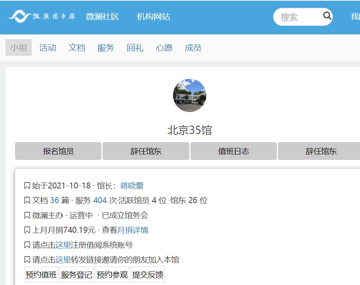Viewport: 360px width, 285px height.
Task: Go to 机构网站 in the header
Action: [x=153, y=17]
